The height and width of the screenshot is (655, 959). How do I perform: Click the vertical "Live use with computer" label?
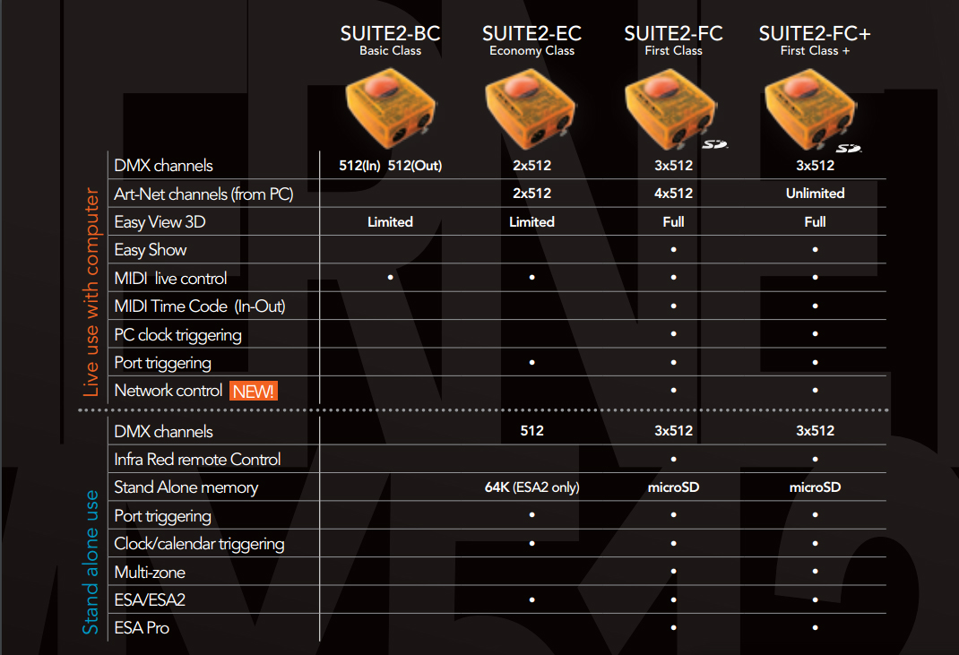91,292
